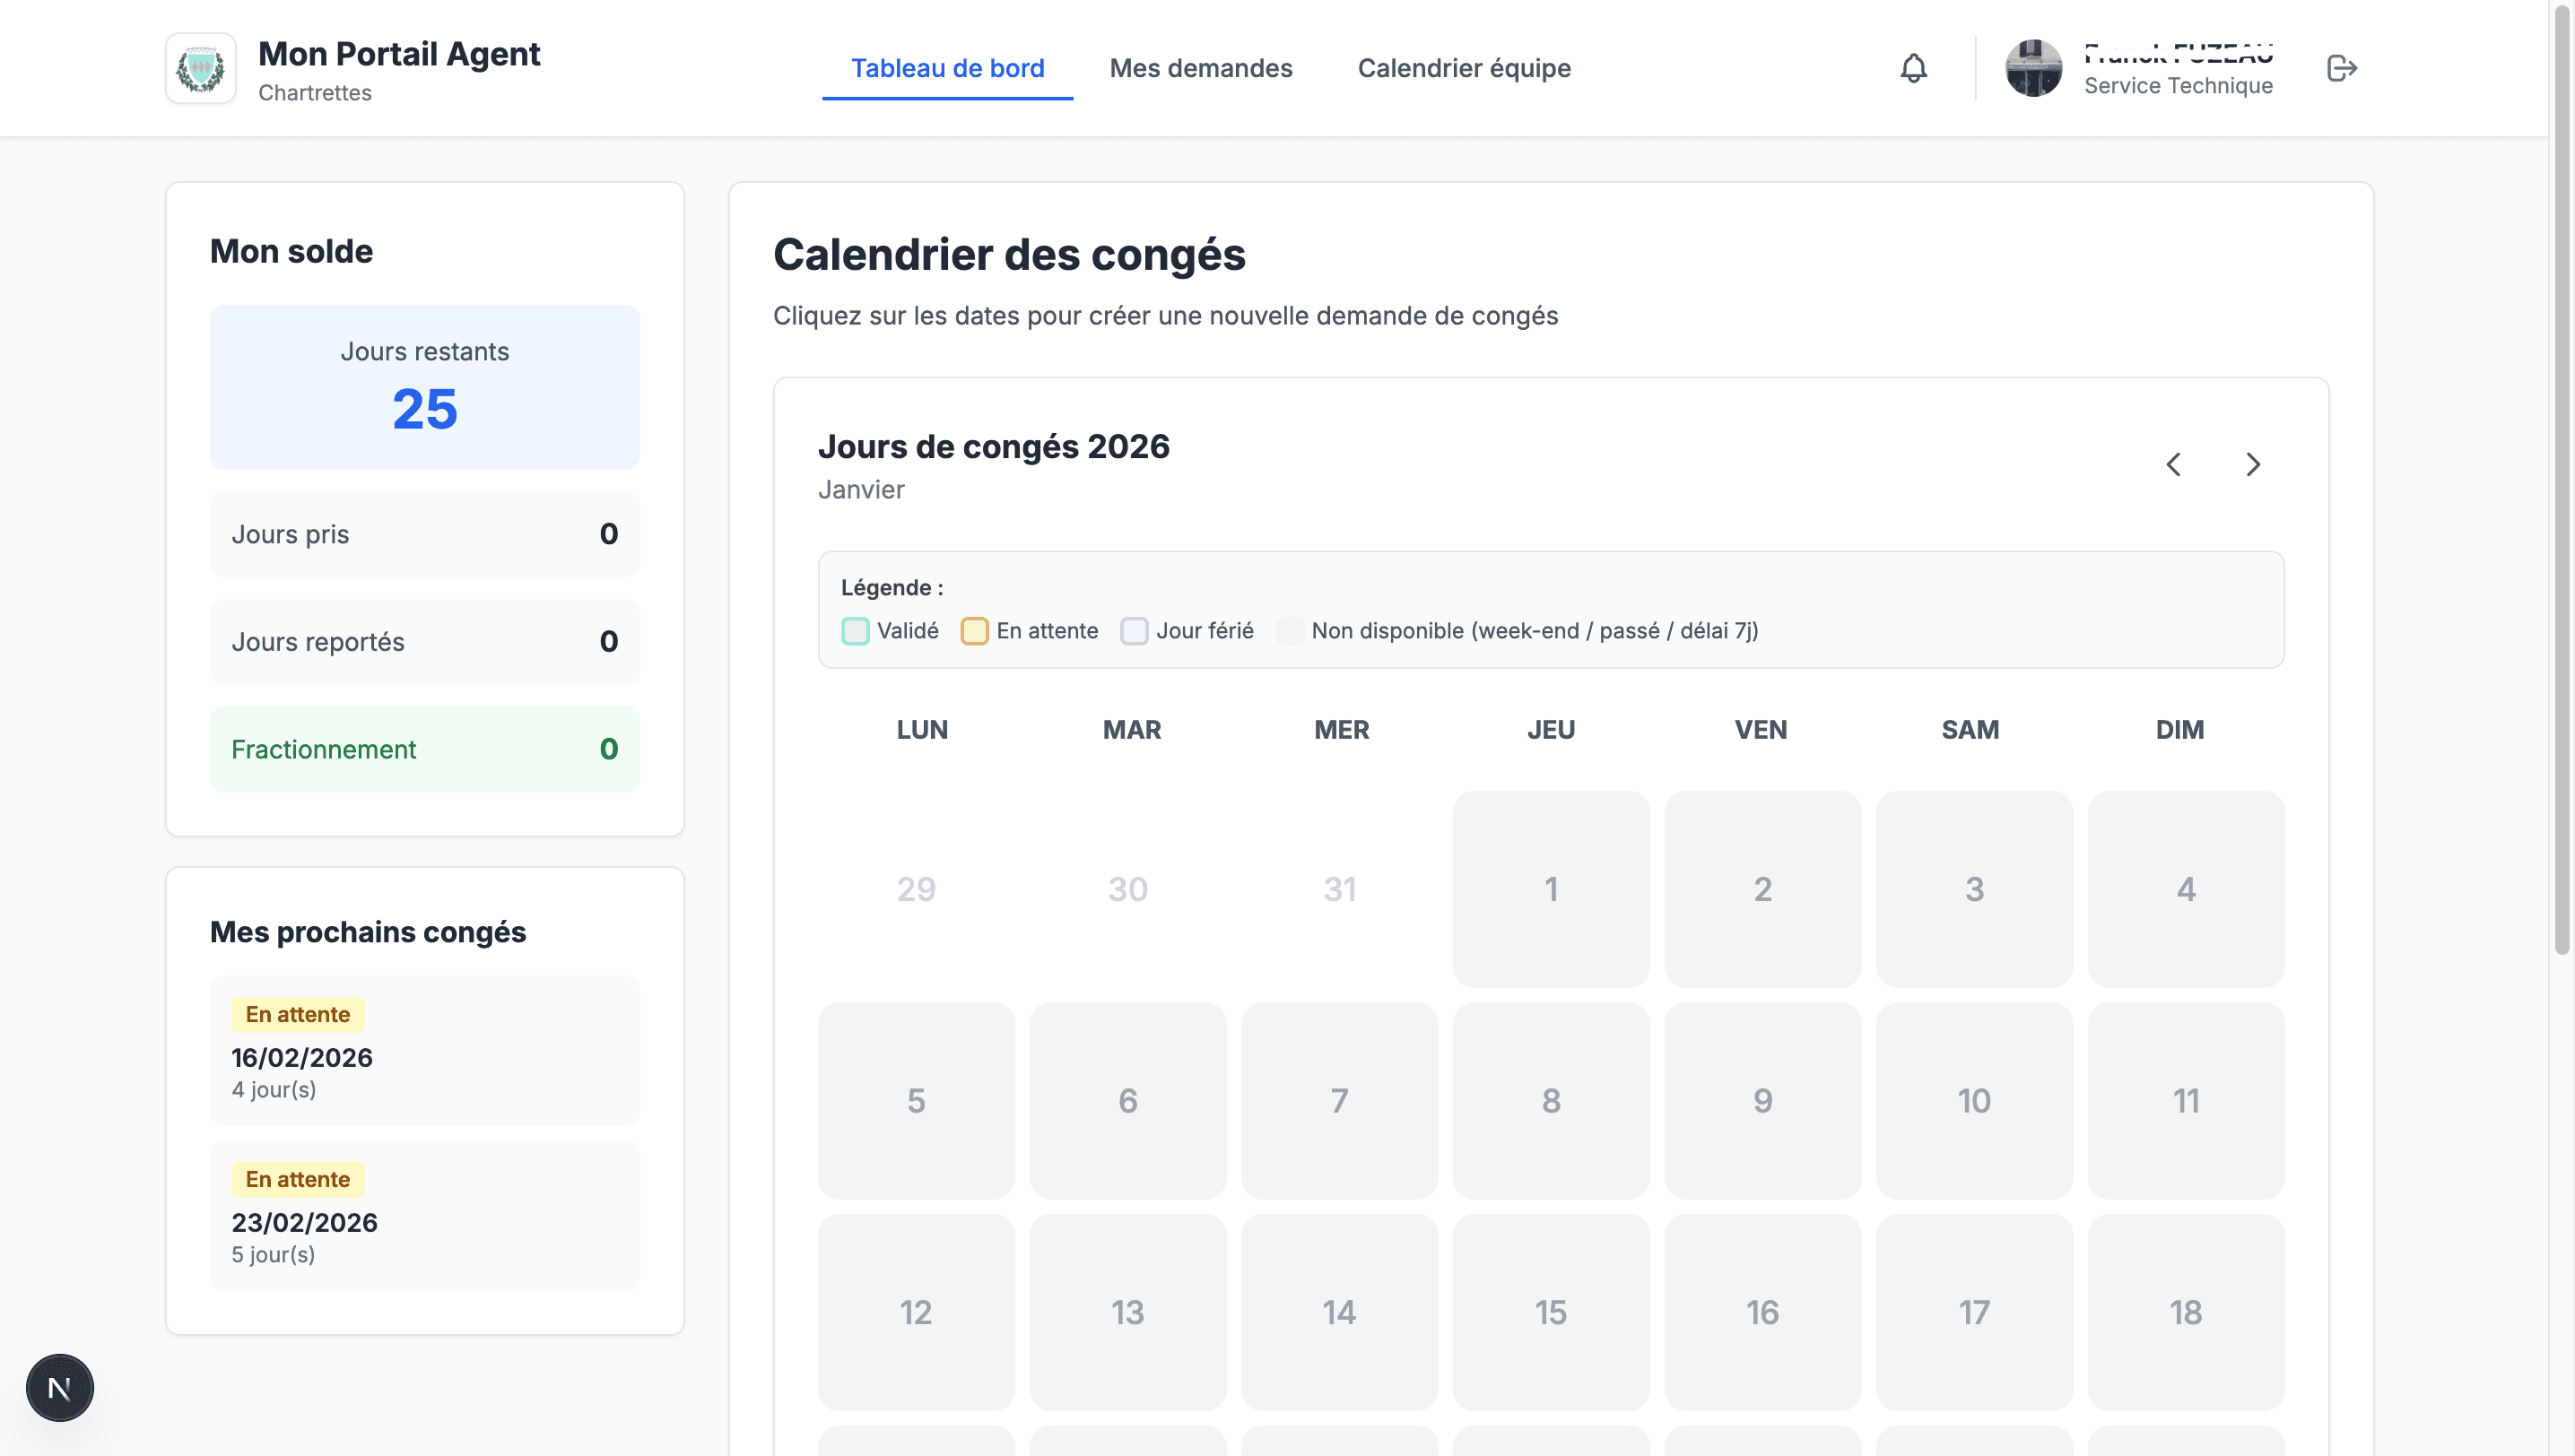This screenshot has width=2575, height=1456.
Task: Open pending leave request dated 23/02/2026
Action: click(x=425, y=1215)
